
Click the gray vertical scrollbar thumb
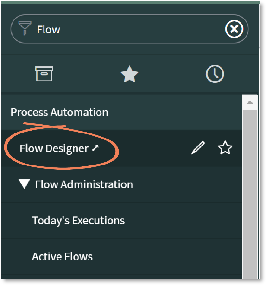(x=250, y=194)
